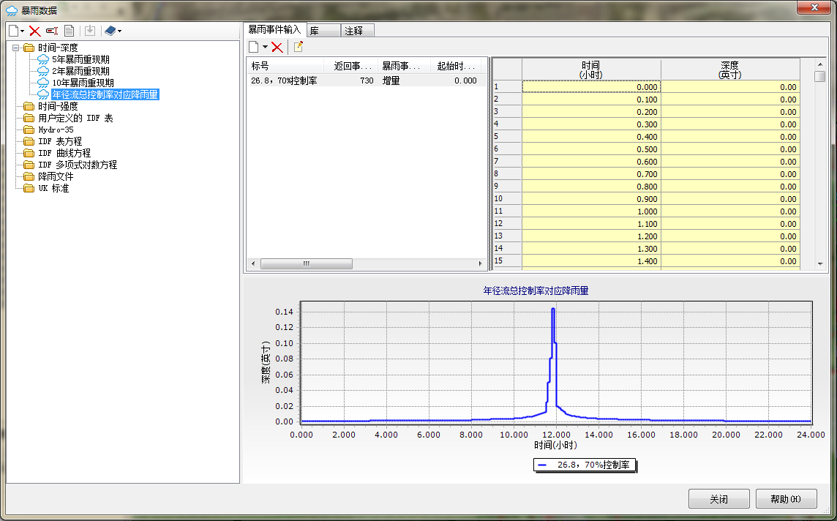Click the 帮助(H) button
Viewport: 837px width, 521px height.
click(787, 499)
